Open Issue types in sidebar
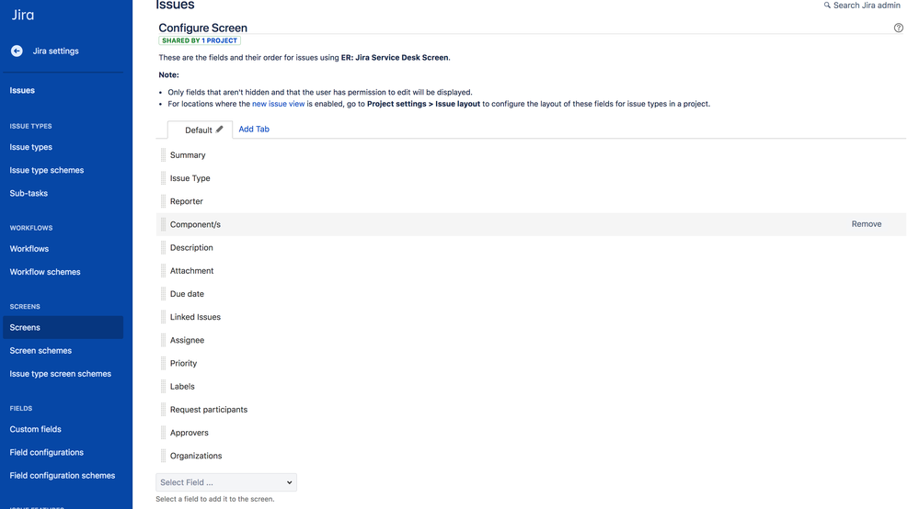This screenshot has height=509, width=919. coord(30,147)
